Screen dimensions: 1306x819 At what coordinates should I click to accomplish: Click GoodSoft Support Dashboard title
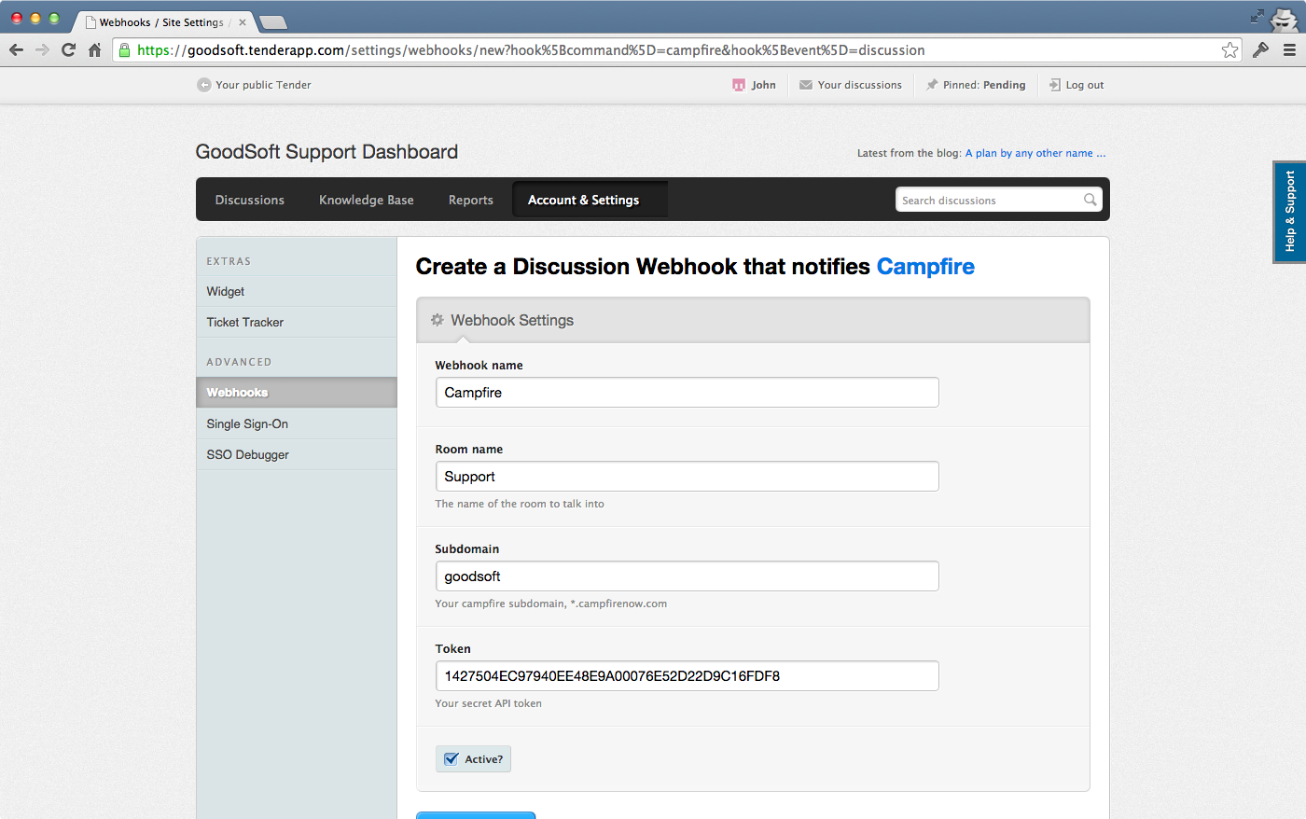[x=326, y=152]
